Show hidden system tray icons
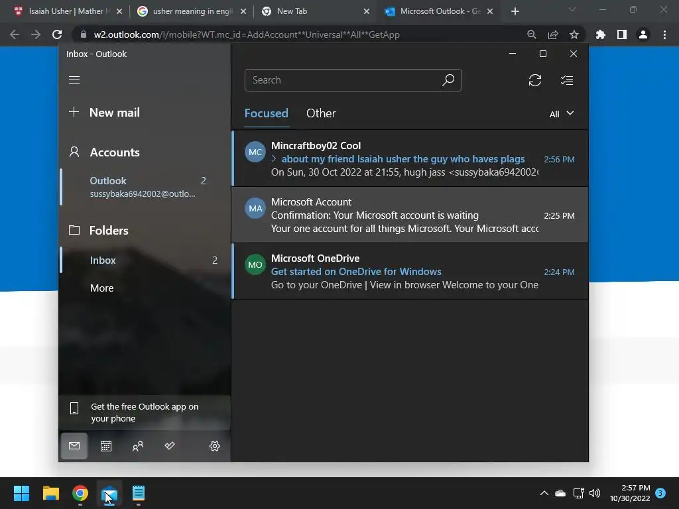This screenshot has width=679, height=509. pos(544,493)
